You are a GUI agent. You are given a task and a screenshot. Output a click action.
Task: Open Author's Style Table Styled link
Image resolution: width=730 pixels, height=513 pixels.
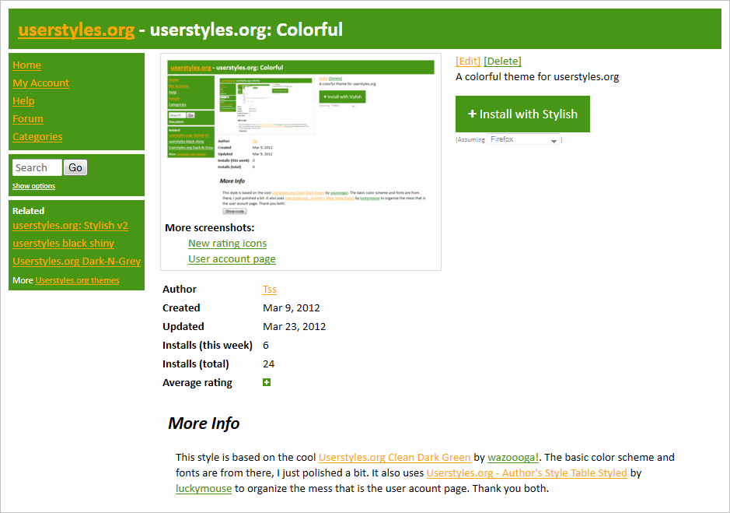point(526,473)
